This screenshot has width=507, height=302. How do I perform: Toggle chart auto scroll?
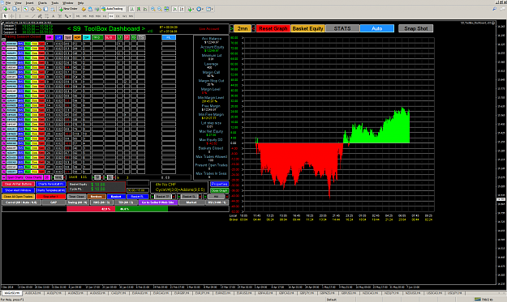pyautogui.click(x=174, y=9)
